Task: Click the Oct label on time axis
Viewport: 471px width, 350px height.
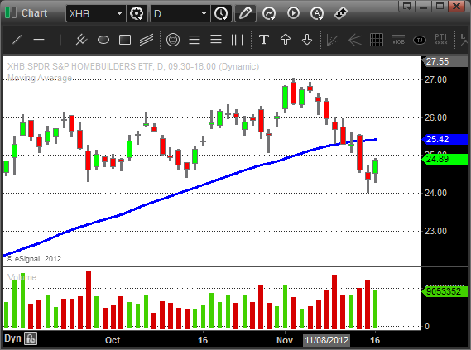Action: point(113,340)
